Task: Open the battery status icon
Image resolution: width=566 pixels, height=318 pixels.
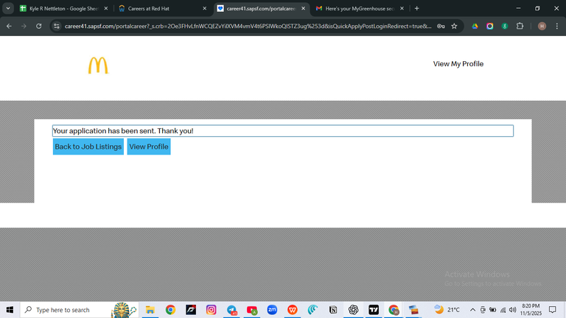Action: coord(493,310)
